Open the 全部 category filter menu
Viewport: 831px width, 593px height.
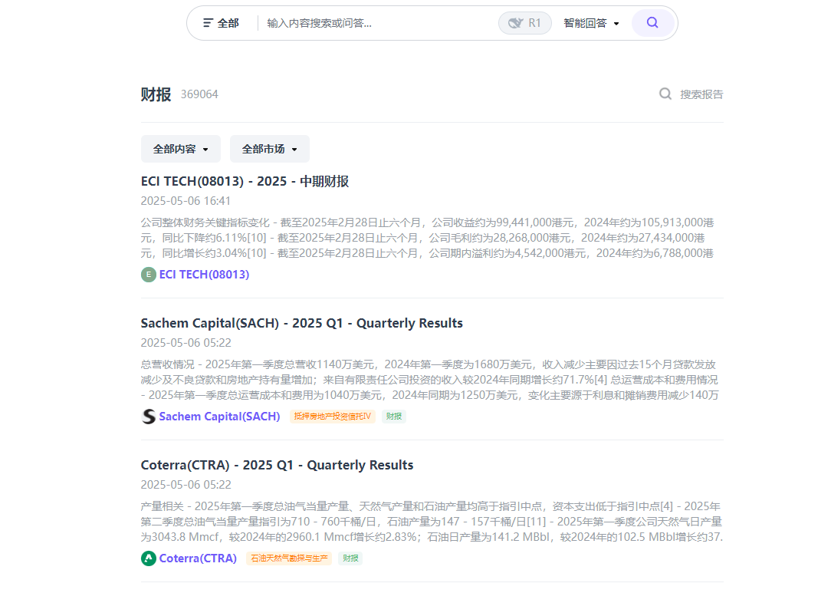[221, 23]
